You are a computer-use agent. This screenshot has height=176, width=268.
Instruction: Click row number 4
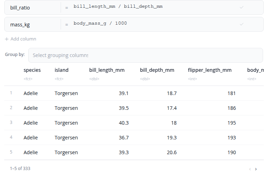(11, 137)
